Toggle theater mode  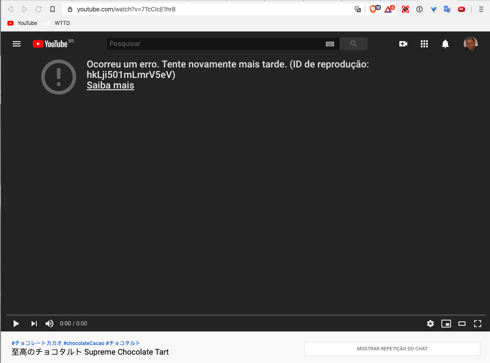point(462,323)
